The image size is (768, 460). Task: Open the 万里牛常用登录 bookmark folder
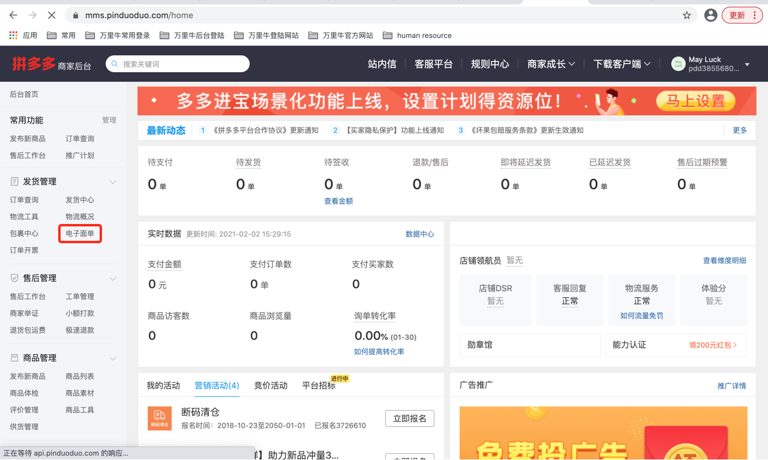118,35
